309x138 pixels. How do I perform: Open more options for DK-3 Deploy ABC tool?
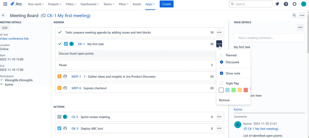pyautogui.click(x=219, y=128)
